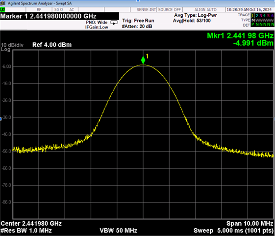The width and height of the screenshot is (275, 236).
Task: Click the ALIGN AUTO status label
Action: 205,10
